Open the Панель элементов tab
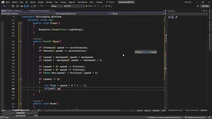212x119 pixels. click(192, 110)
